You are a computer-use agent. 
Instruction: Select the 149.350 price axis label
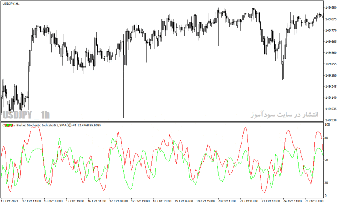331,75
